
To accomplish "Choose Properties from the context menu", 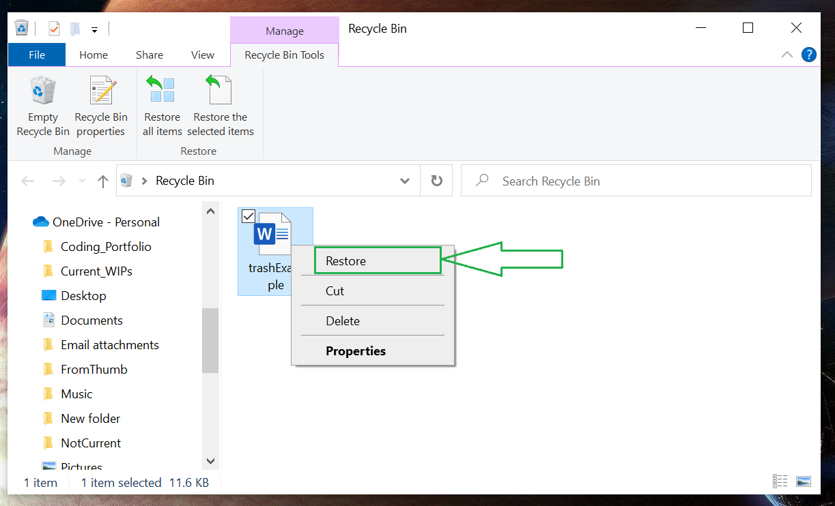I will coord(373,351).
